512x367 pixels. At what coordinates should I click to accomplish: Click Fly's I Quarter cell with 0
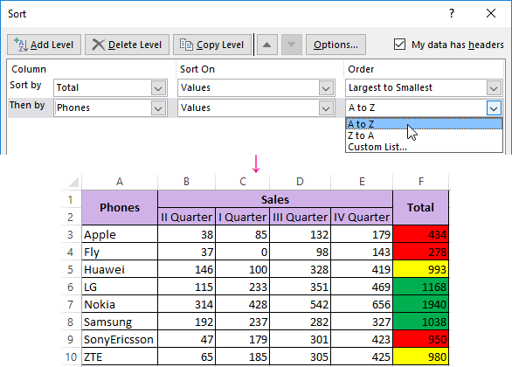click(243, 252)
